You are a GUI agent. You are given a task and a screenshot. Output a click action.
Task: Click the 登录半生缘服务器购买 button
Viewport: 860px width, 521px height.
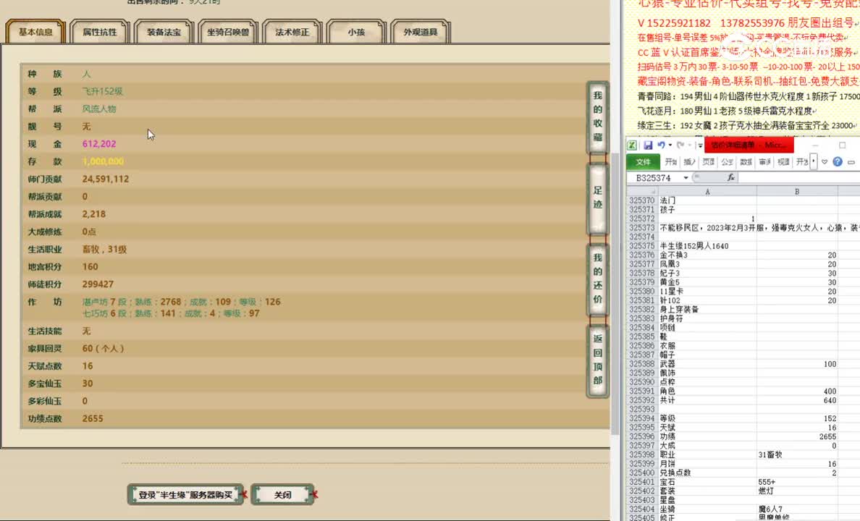(185, 494)
